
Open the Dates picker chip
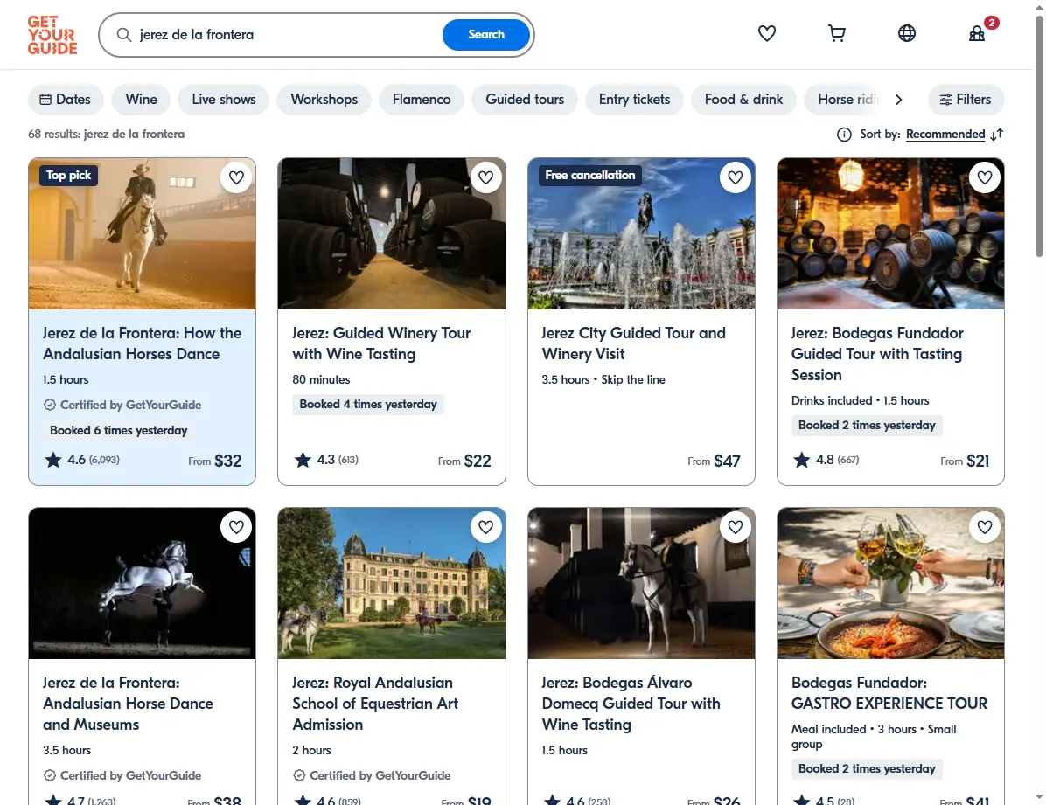click(x=66, y=100)
